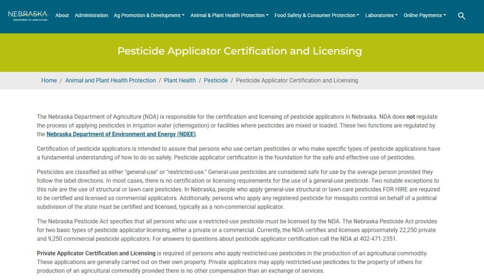Viewport: 484px width, 280px height.
Task: Open the site search magnifier icon
Action: [461, 16]
